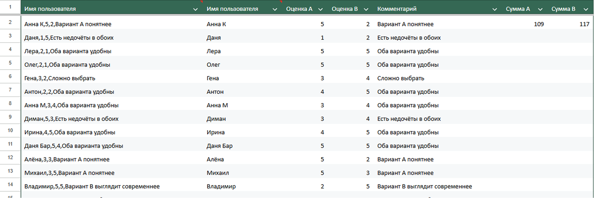Select the 'Владимир' name cell
Viewport: 594px width, 198px height.
point(221,187)
